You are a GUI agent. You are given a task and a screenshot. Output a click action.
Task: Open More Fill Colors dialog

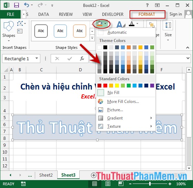pos(126,102)
